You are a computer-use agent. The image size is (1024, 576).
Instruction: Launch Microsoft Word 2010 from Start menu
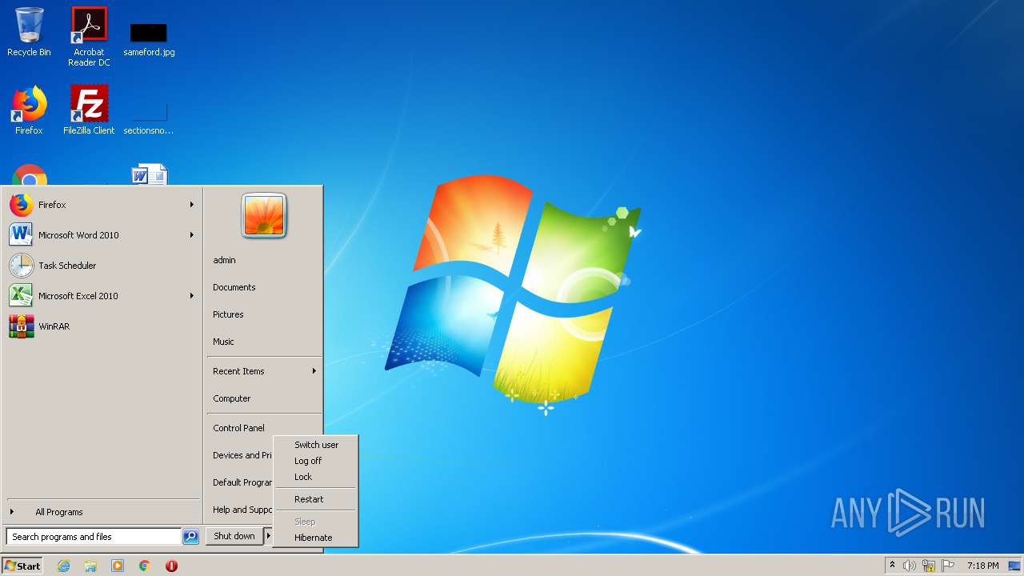102,235
